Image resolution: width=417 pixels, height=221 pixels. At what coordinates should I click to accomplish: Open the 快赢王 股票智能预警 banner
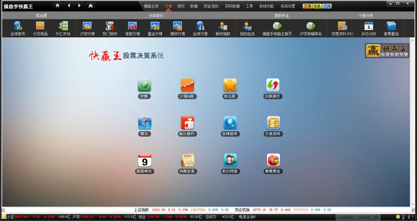pyautogui.click(x=387, y=50)
